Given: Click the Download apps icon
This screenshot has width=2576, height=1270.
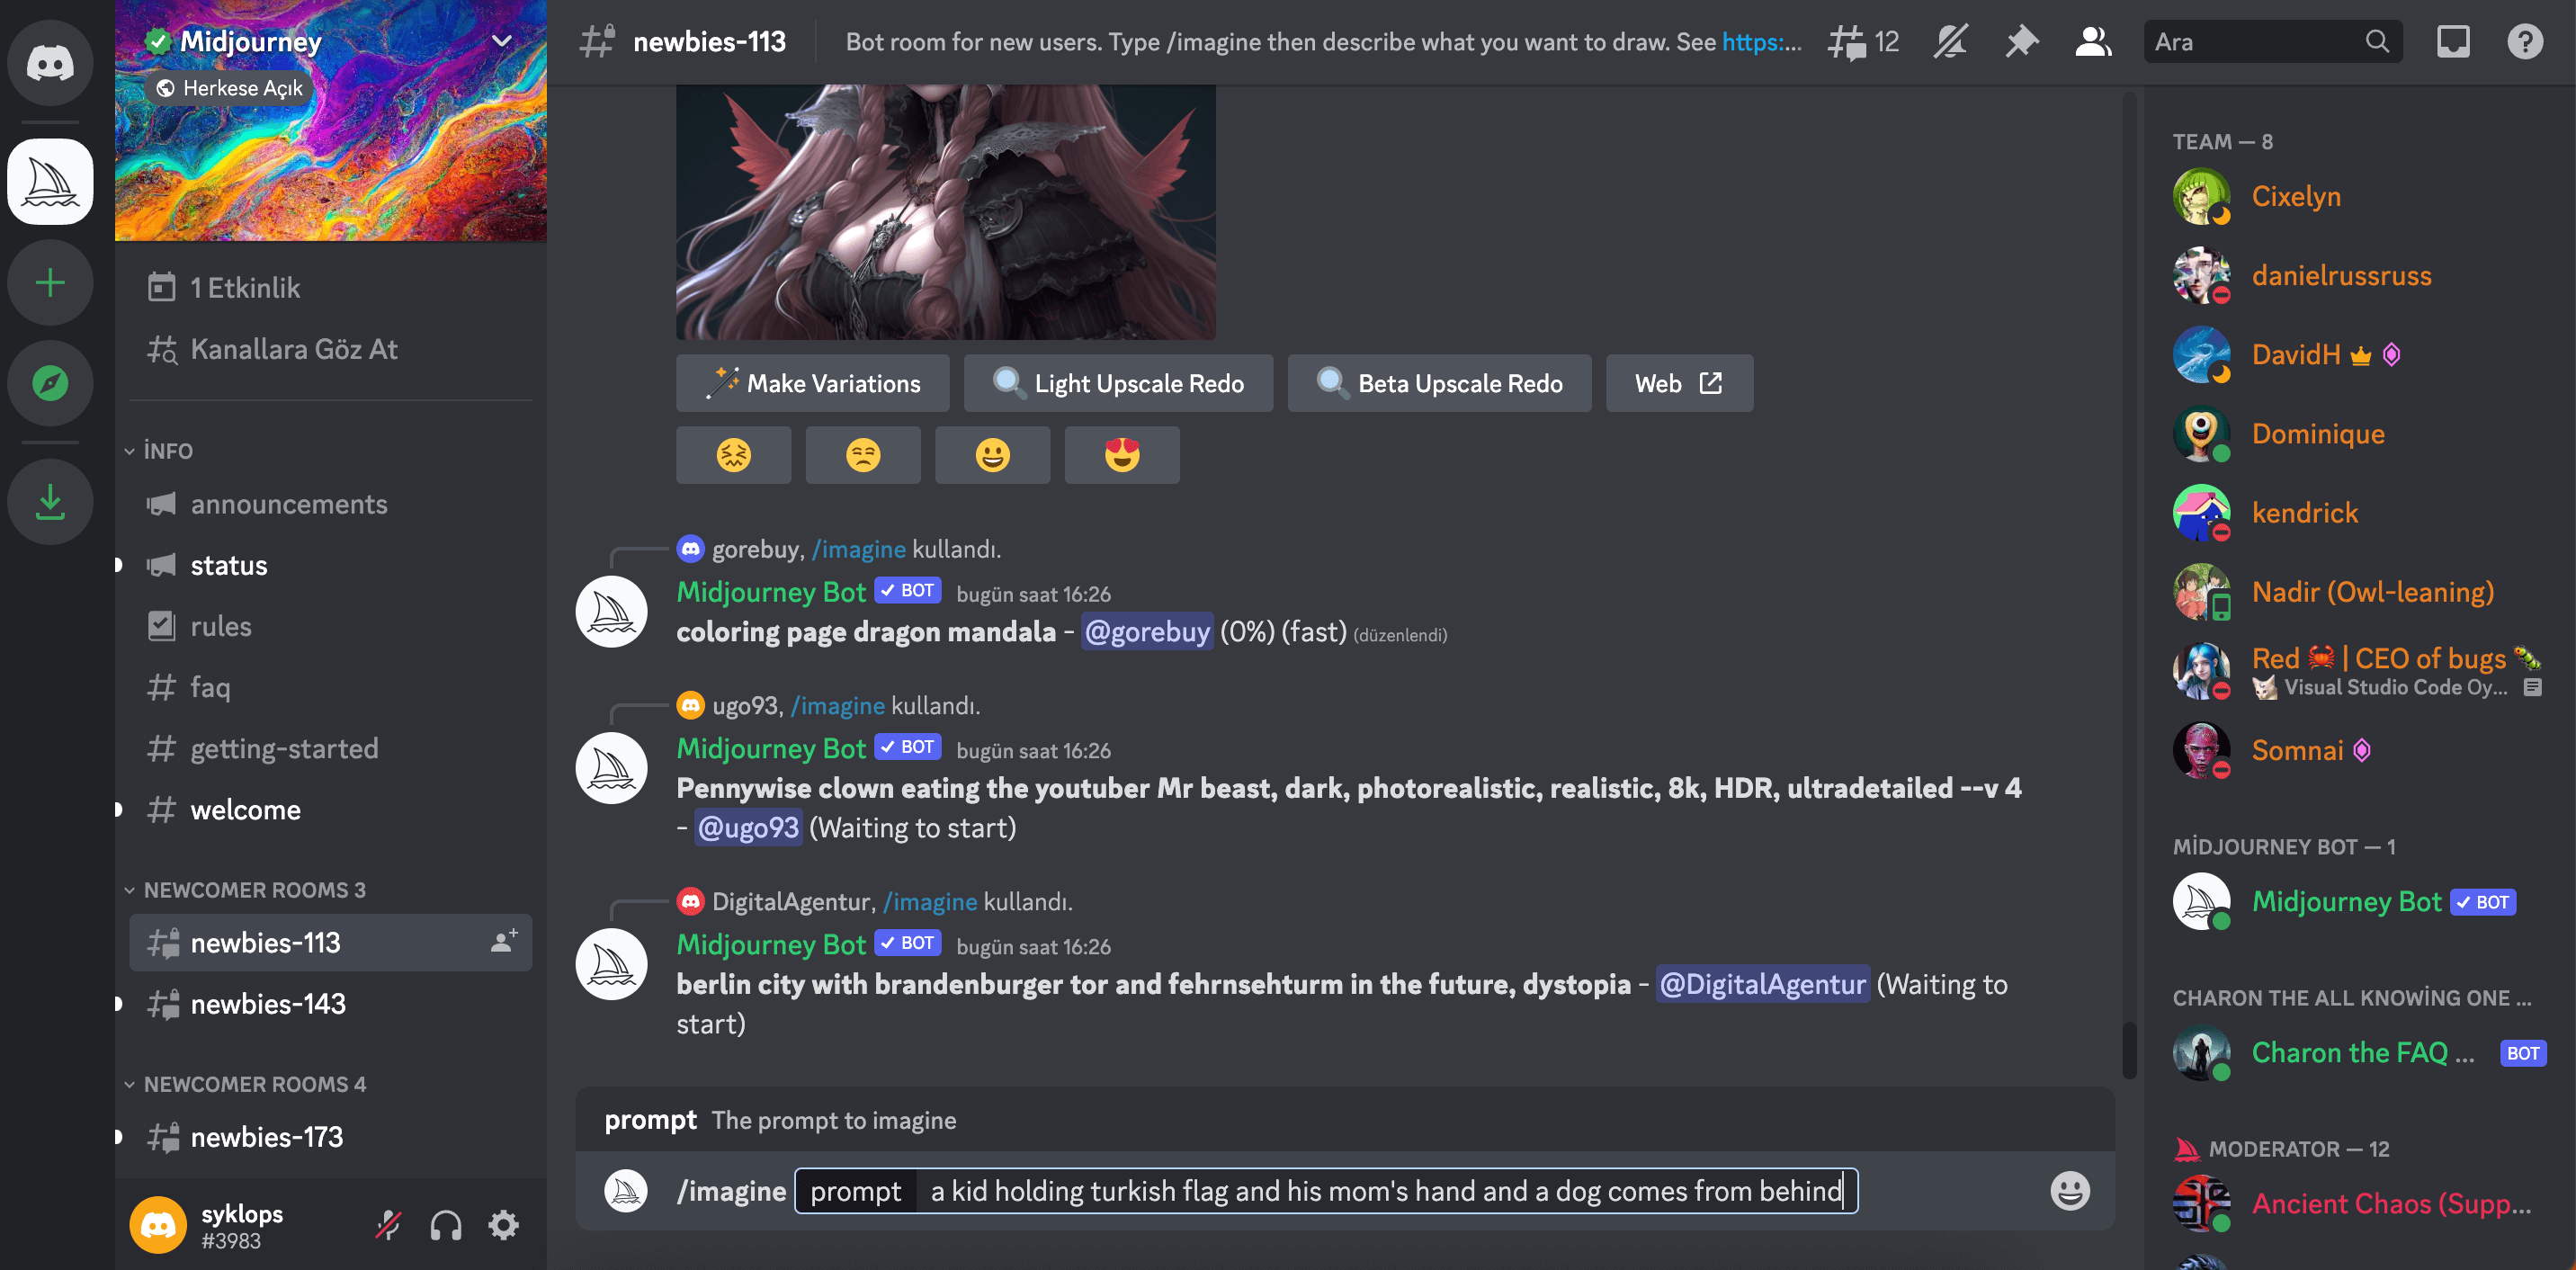Looking at the screenshot, I should pos(50,502).
